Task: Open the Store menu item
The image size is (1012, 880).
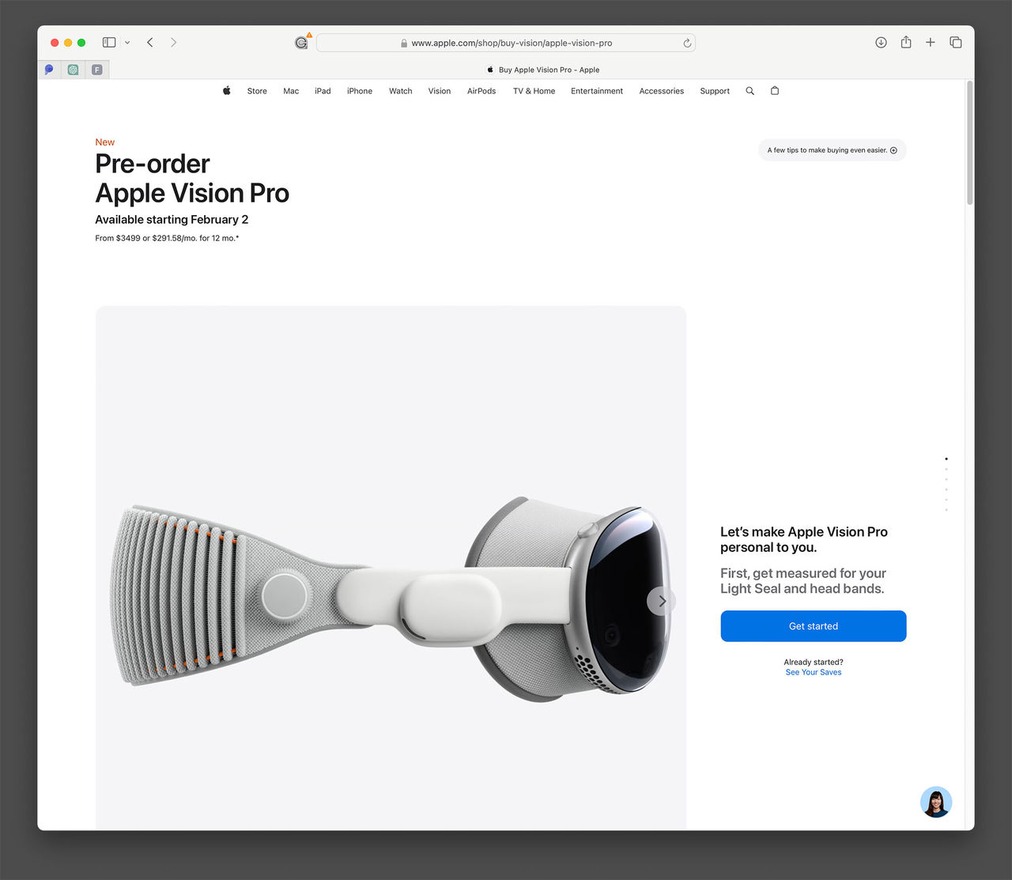Action: [256, 91]
